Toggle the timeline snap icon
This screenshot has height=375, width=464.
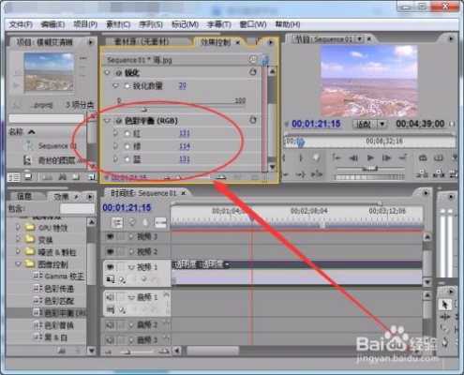117,222
